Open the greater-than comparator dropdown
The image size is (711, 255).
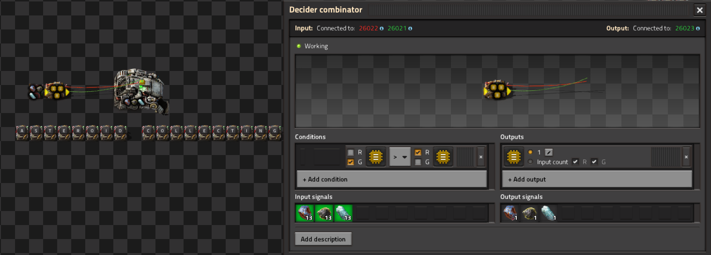coord(400,157)
